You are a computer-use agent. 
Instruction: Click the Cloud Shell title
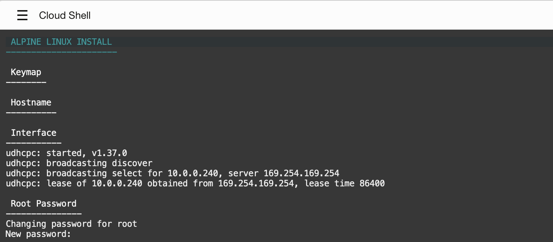pos(65,16)
